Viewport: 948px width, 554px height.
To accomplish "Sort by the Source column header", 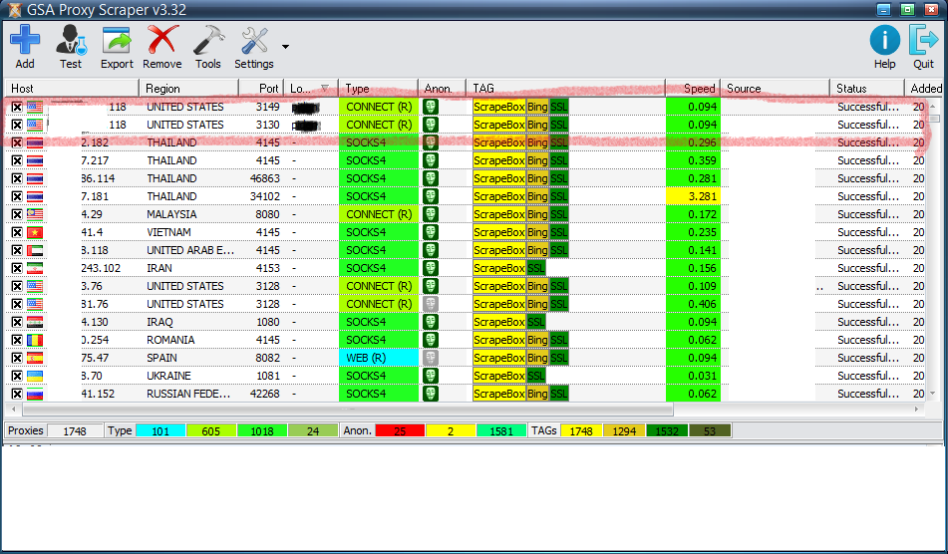I will (776, 89).
